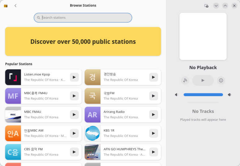Click the main play button in player panel
Viewport: 240px width, 166px height.
203,80
